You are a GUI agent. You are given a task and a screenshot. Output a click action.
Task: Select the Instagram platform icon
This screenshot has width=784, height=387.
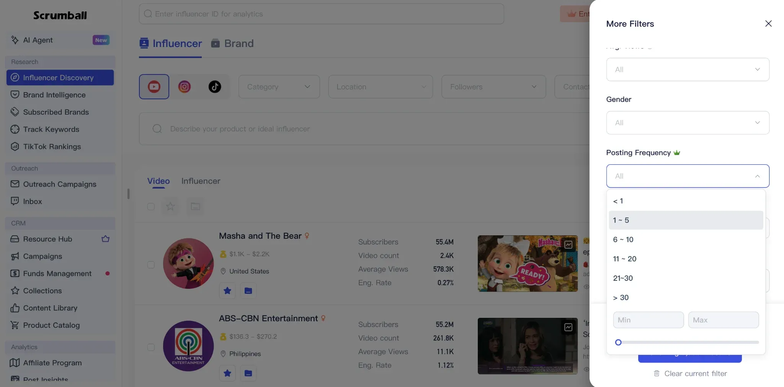pyautogui.click(x=185, y=87)
